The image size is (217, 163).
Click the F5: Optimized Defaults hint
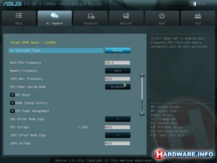click(169, 131)
